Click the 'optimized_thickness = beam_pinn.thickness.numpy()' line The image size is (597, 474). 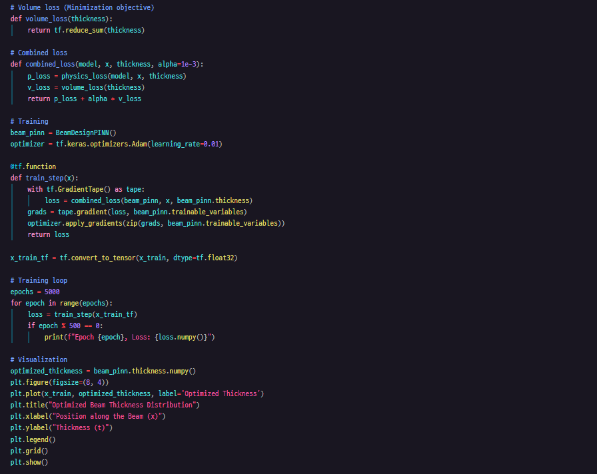[103, 371]
